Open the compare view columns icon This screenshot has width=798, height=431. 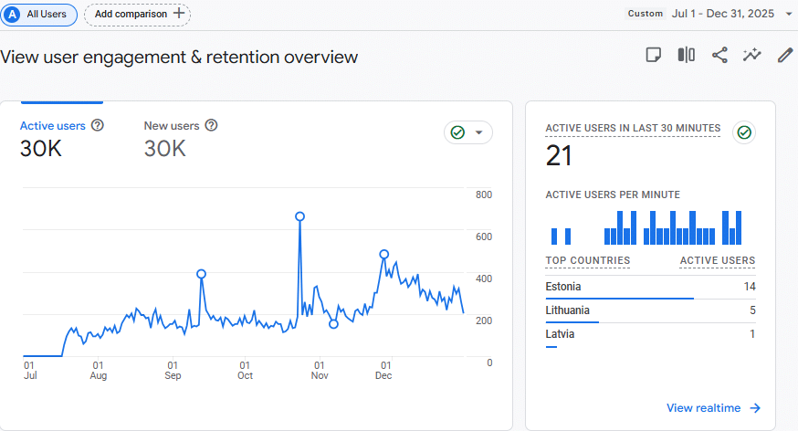687,55
